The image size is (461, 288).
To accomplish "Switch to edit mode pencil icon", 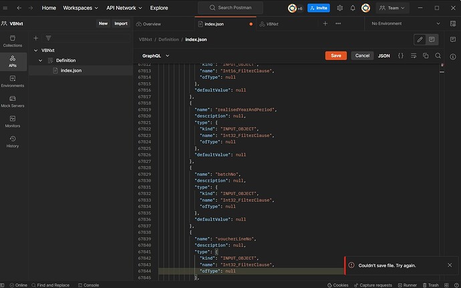I will [x=420, y=39].
